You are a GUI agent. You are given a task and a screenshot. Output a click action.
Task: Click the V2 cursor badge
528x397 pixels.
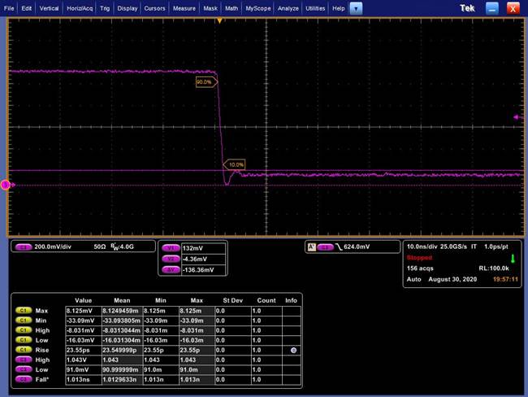(x=171, y=259)
